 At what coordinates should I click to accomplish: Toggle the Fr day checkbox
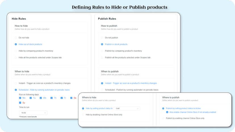62,98
